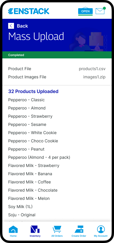The height and width of the screenshot is (243, 114).
Task: Open My Account profile icon
Action: (x=101, y=230)
